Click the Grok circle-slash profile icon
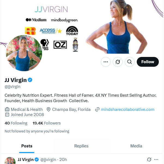 [118, 62]
